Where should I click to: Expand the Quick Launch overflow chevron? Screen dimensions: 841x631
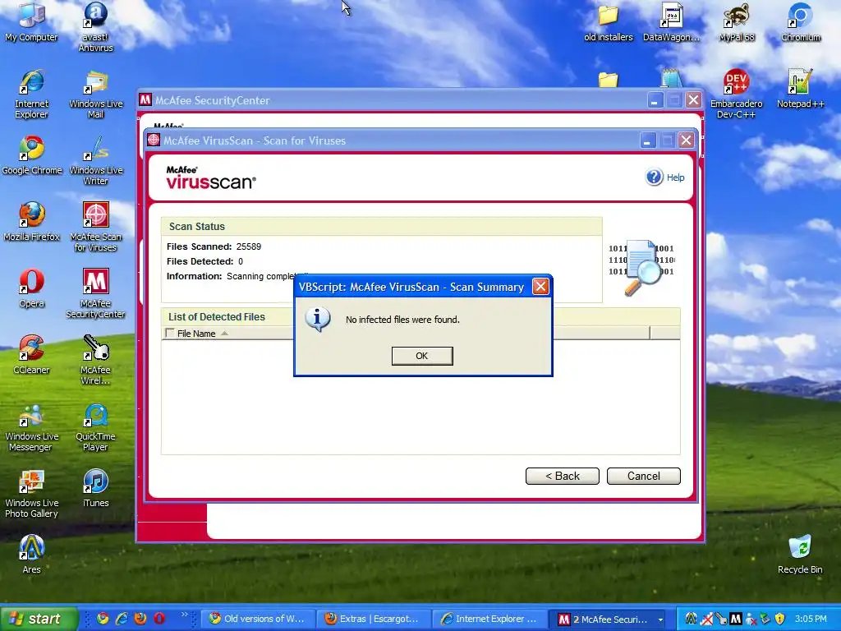185,615
